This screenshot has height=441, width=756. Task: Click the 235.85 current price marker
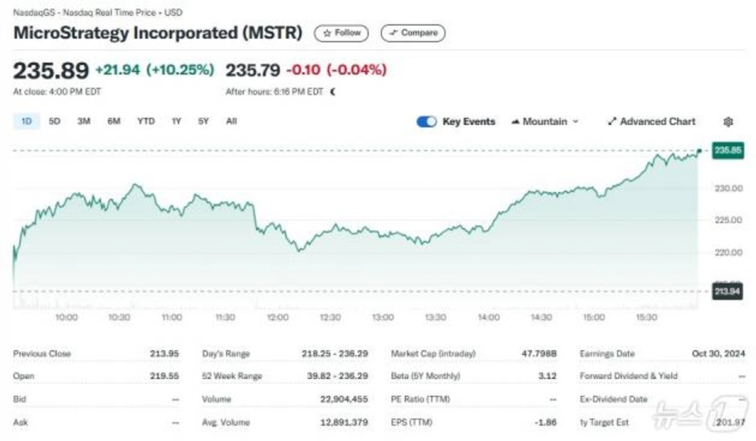tap(726, 151)
